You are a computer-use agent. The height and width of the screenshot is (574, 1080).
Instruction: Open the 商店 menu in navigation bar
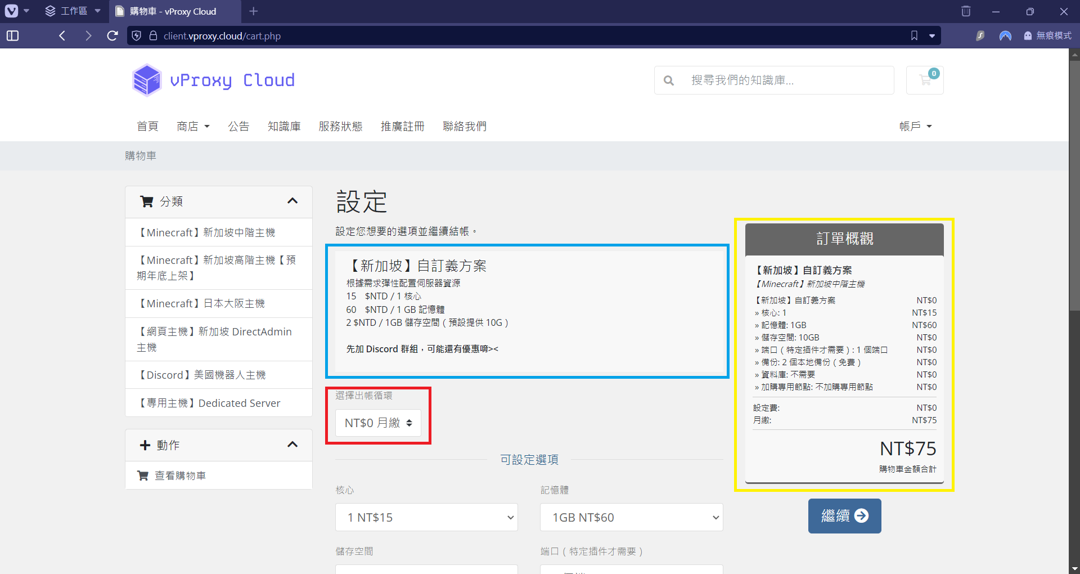pos(193,127)
